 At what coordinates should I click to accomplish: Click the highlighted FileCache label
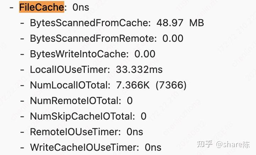click(41, 7)
